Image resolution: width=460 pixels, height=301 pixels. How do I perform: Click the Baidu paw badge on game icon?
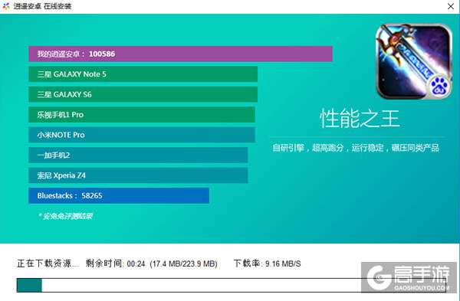point(439,87)
